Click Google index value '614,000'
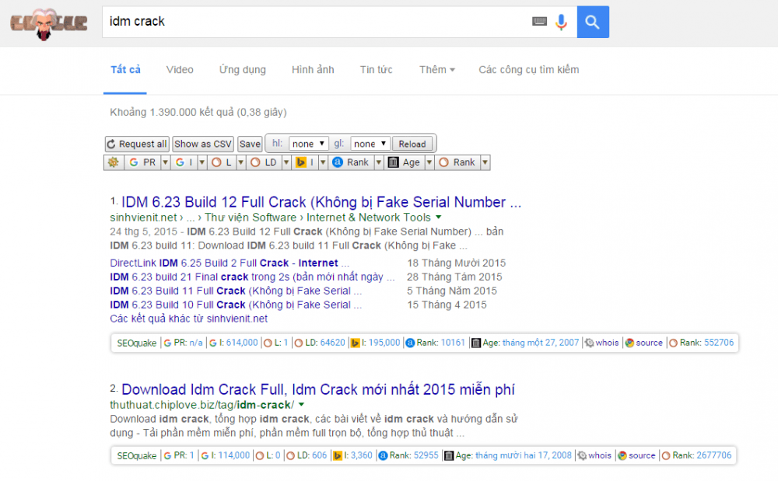Viewport: 778px width, 481px height. tap(242, 343)
